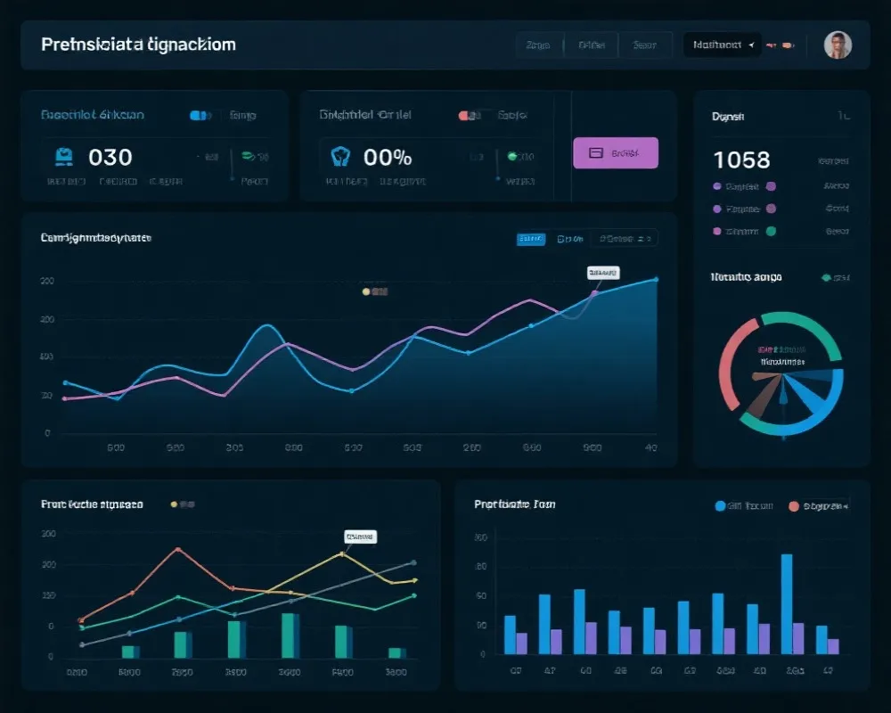Click the red segment of donut chart

tap(729, 364)
